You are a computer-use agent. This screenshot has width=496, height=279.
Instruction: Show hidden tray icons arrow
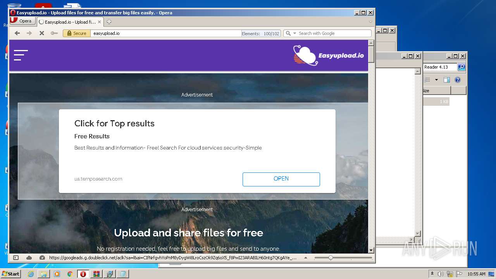point(432,274)
